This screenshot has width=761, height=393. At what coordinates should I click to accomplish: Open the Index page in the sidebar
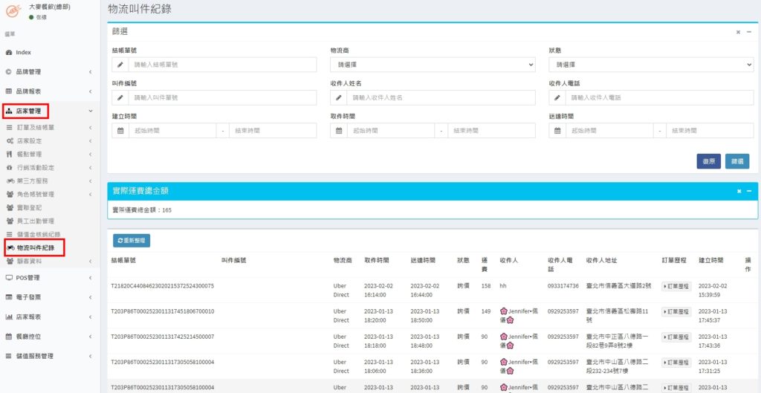pos(22,53)
